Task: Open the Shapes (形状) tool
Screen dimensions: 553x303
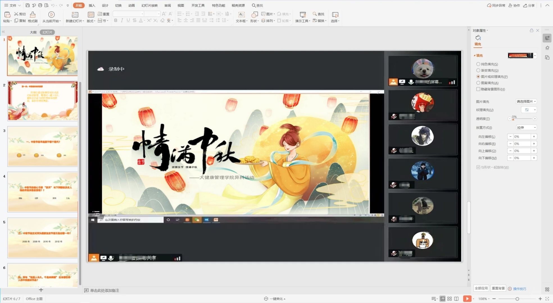Action: (255, 15)
